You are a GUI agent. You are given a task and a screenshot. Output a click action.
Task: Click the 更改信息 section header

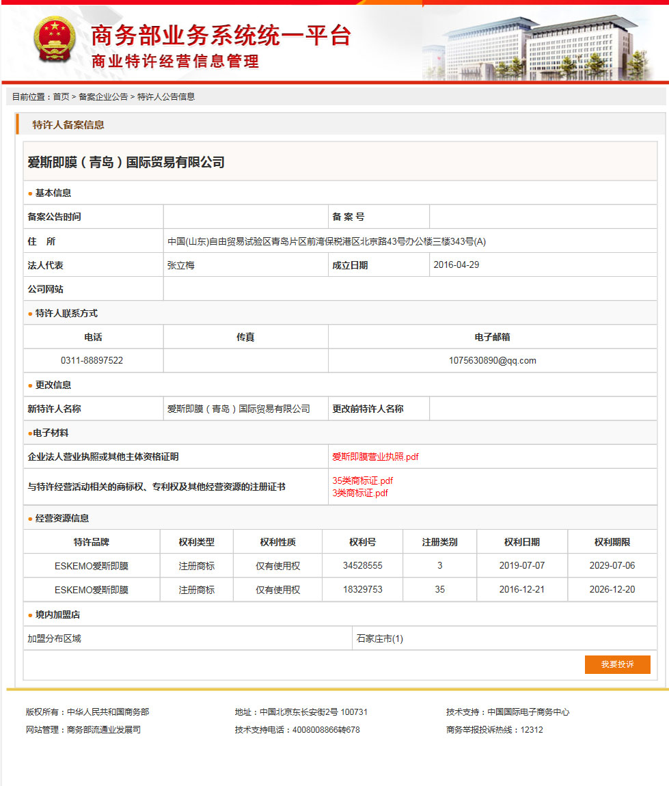pos(53,385)
